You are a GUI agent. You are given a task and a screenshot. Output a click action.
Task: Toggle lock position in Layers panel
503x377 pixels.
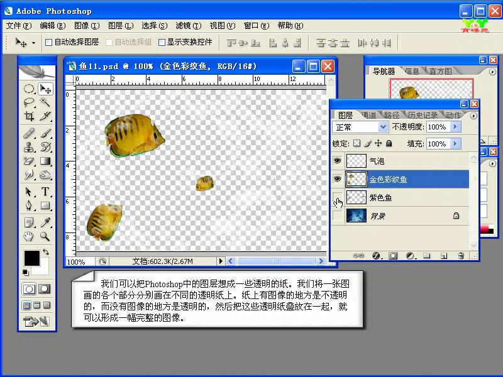click(x=379, y=143)
